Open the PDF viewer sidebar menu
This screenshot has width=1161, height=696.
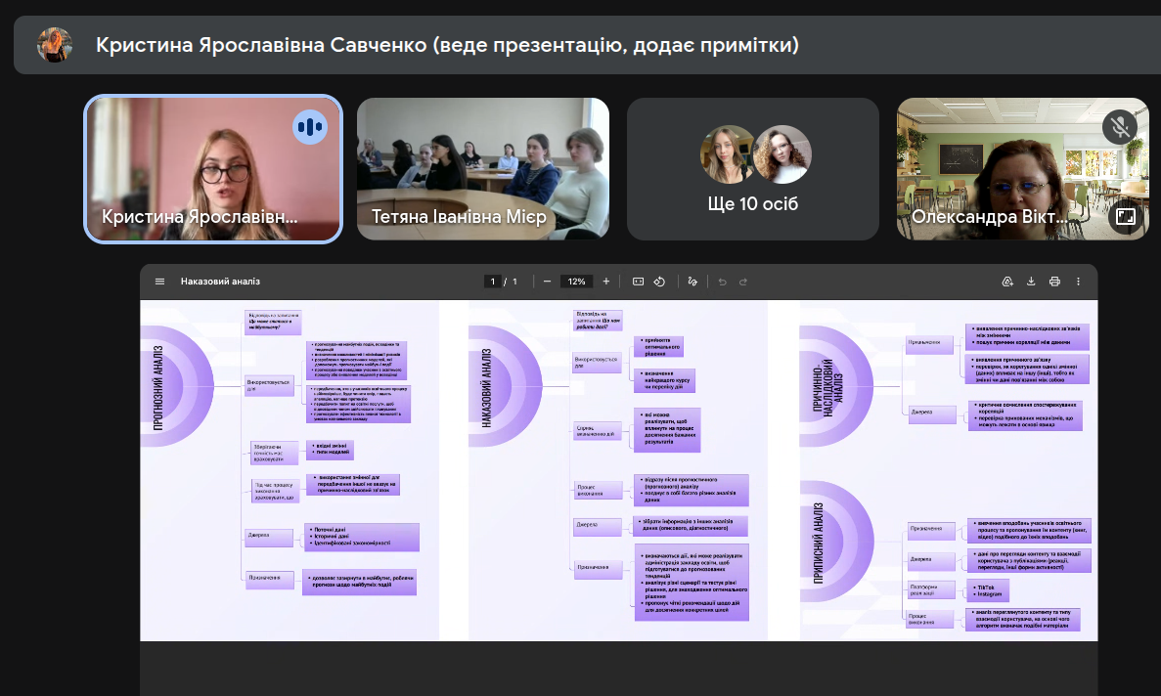pos(159,282)
